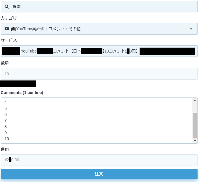Click comment line reading 5
This screenshot has height=182, width=199.
(x=5, y=108)
